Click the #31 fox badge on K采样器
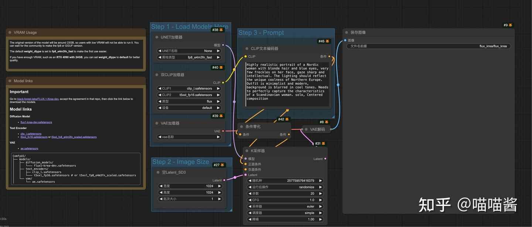Viewport: 532px width, 227px height. 320,144
